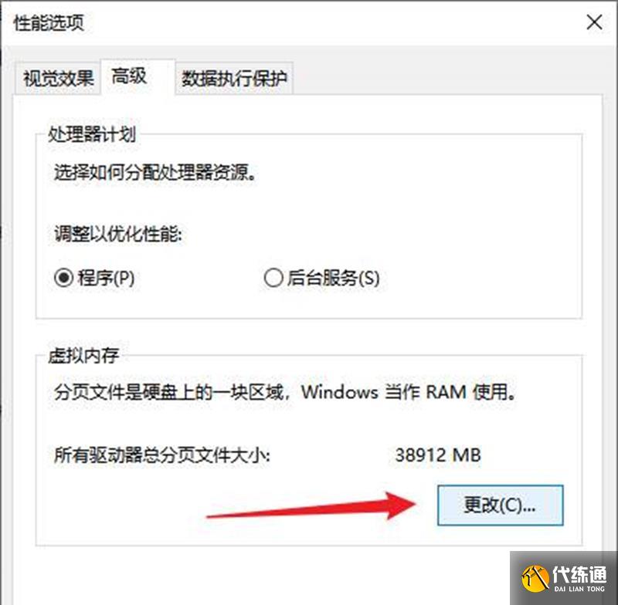Viewport: 618px width, 605px height.
Task: Close the 性能选项 dialog window
Action: pyautogui.click(x=594, y=22)
